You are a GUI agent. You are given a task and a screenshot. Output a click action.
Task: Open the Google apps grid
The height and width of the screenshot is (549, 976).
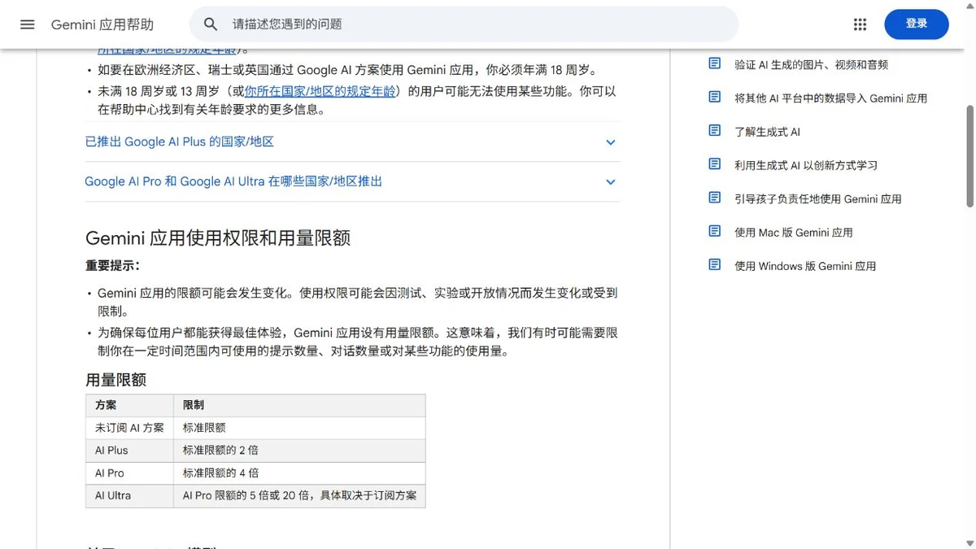coord(860,24)
